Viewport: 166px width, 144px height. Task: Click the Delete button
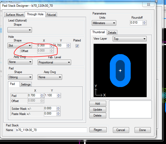pyautogui.click(x=97, y=116)
